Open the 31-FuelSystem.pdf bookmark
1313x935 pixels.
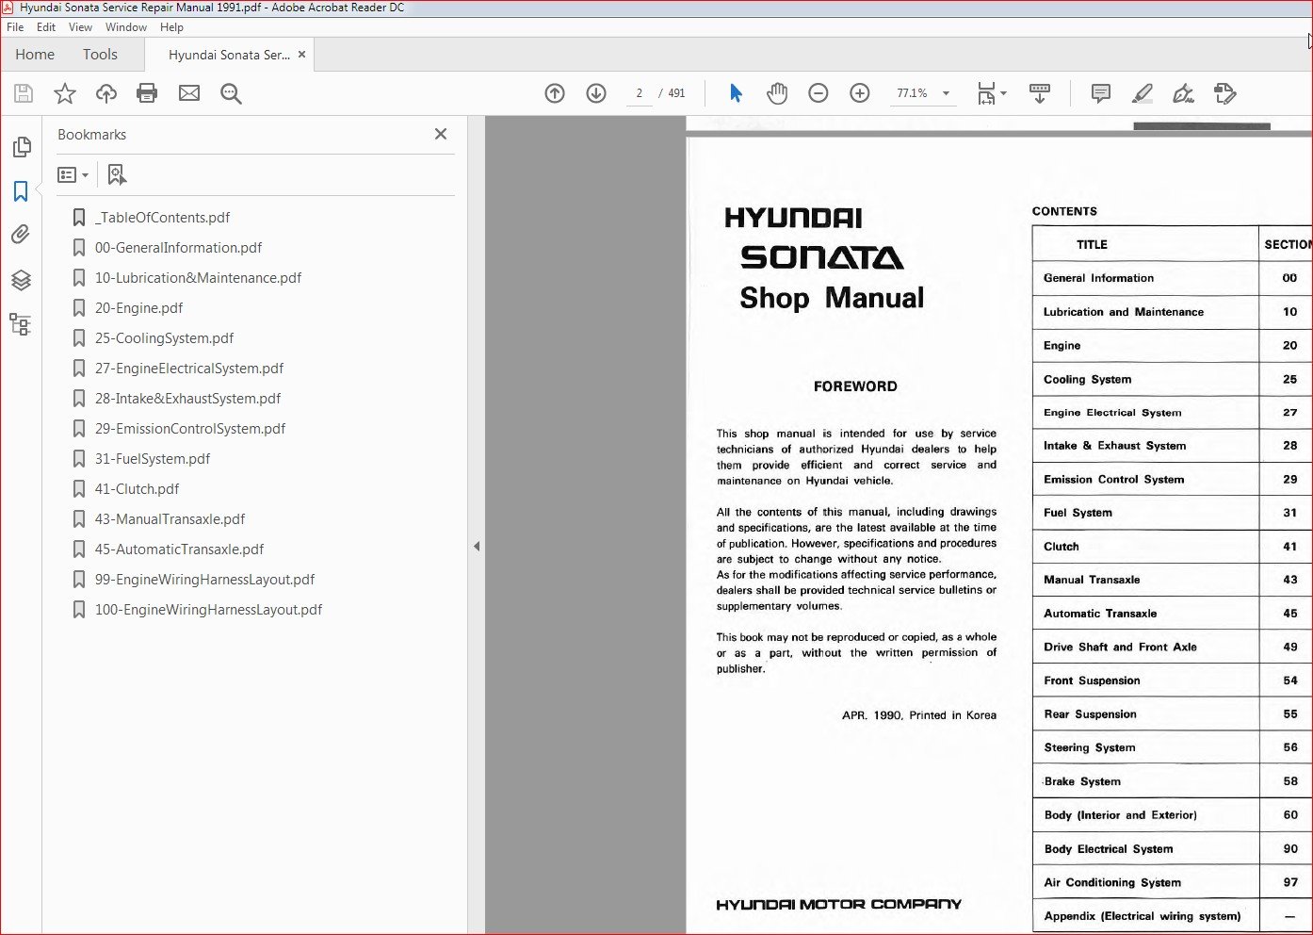point(152,459)
